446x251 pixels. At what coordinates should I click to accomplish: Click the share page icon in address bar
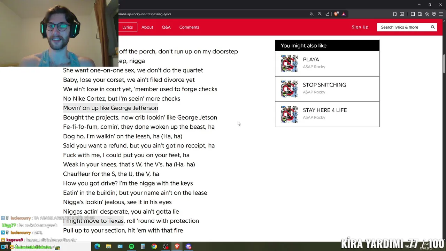point(328,14)
